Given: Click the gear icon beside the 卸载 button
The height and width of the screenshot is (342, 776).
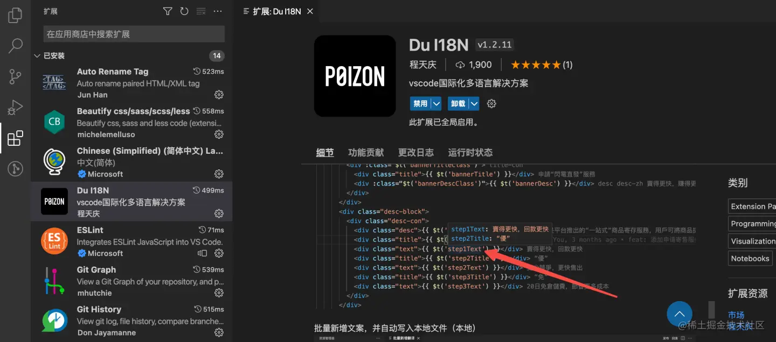Looking at the screenshot, I should 491,103.
